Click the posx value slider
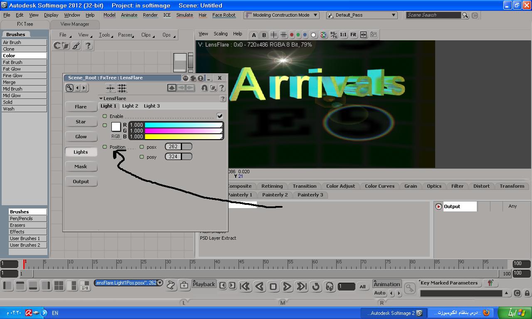This screenshot has width=532, height=319. coord(178,147)
